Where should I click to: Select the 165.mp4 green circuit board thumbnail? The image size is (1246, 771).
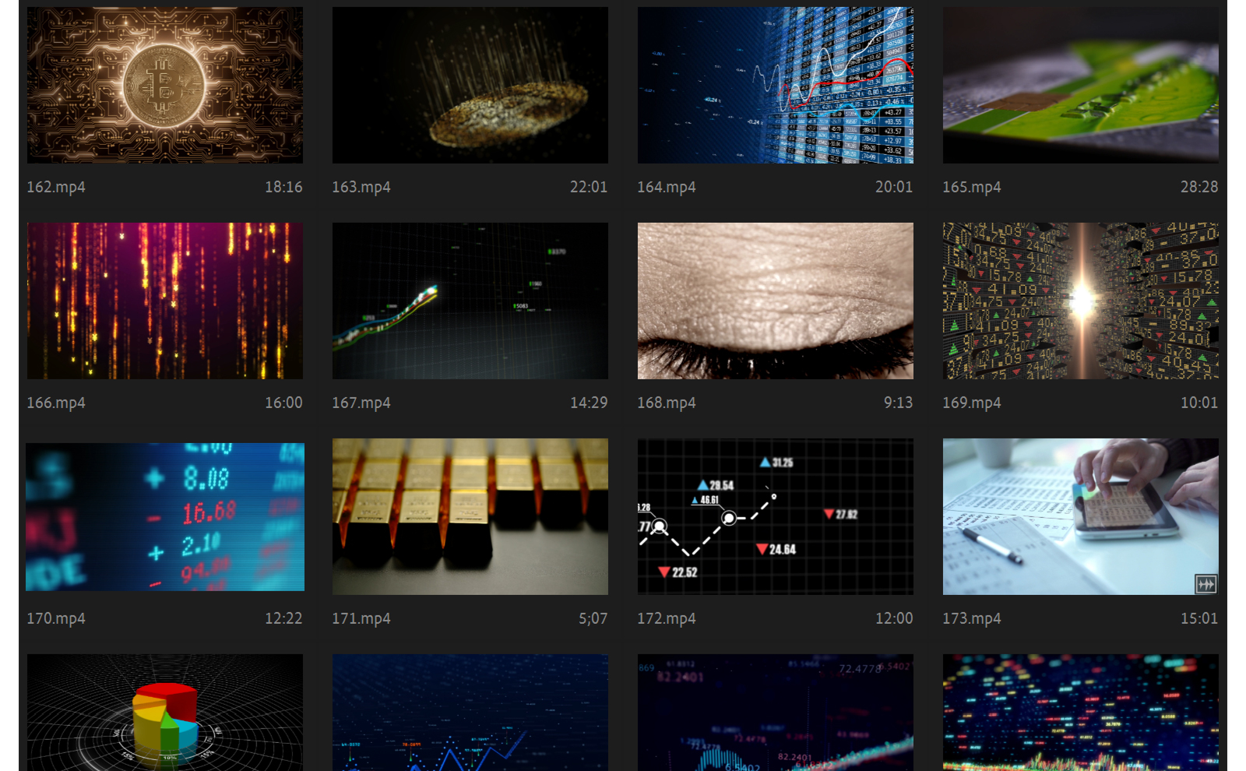coord(1081,85)
